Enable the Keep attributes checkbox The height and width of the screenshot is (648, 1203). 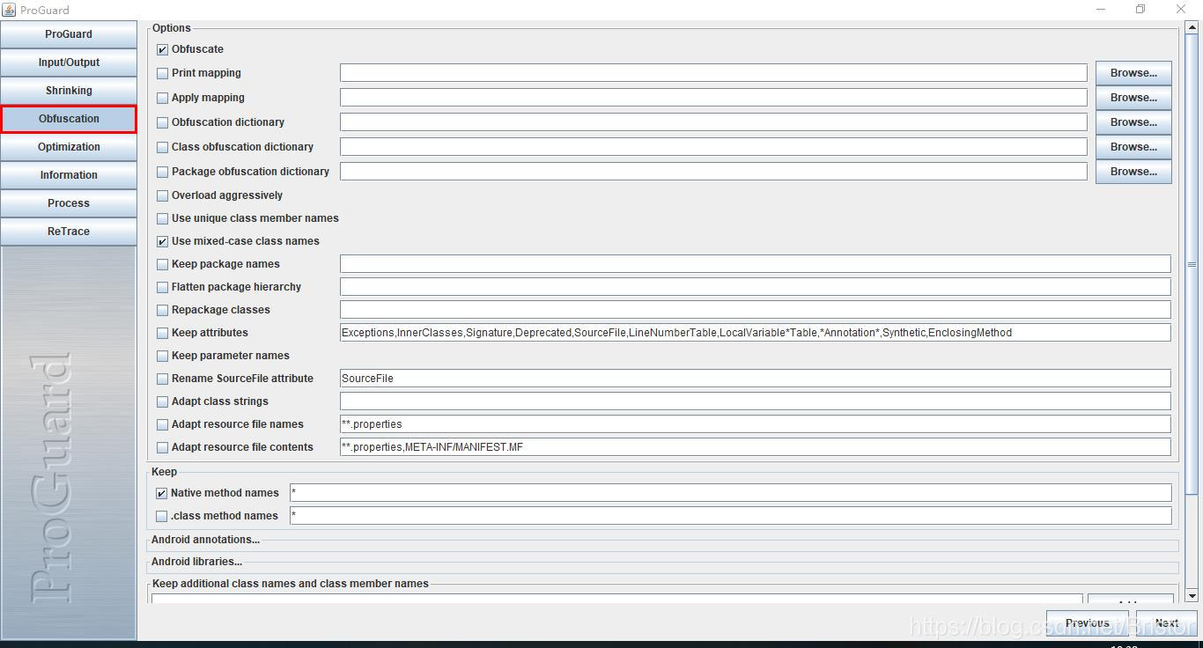[x=162, y=334]
